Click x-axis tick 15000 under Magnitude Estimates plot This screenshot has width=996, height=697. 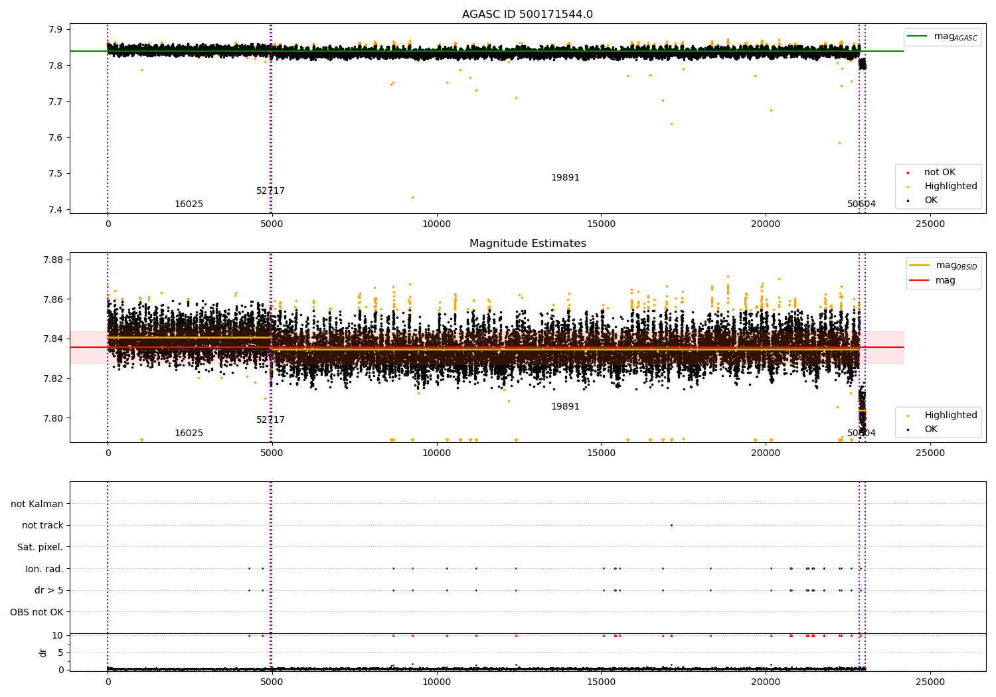click(x=601, y=453)
